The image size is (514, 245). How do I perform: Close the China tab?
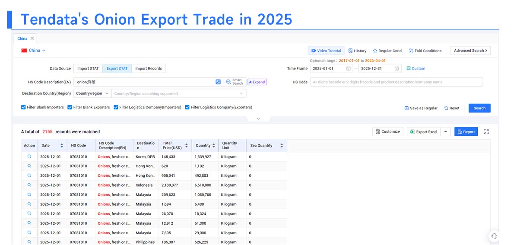tap(32, 39)
